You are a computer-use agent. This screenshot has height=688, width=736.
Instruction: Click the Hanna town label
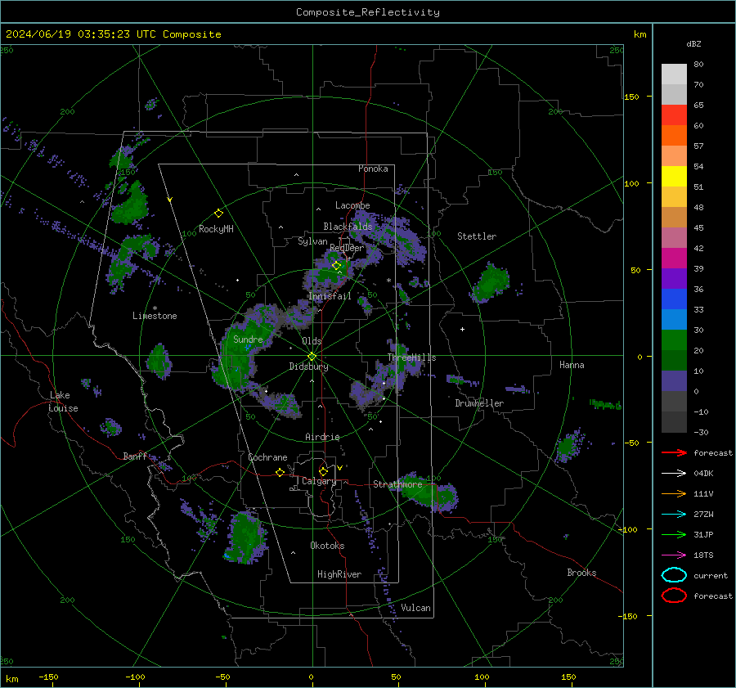[572, 365]
